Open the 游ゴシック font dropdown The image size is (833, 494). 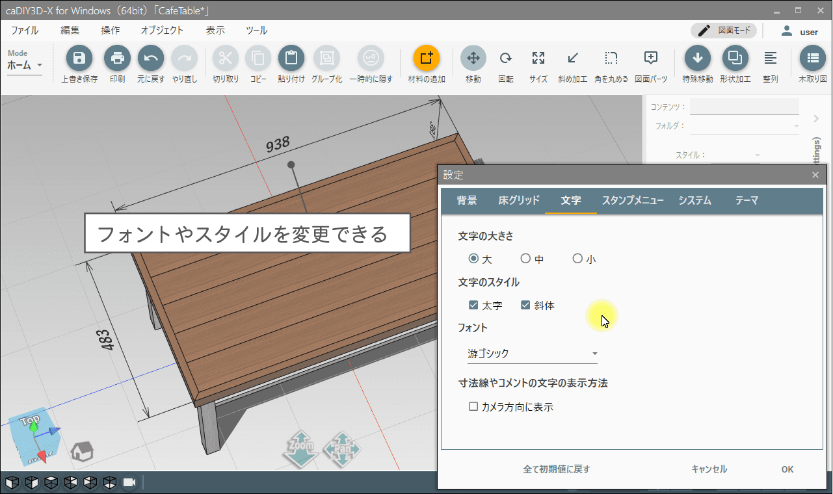tap(532, 354)
